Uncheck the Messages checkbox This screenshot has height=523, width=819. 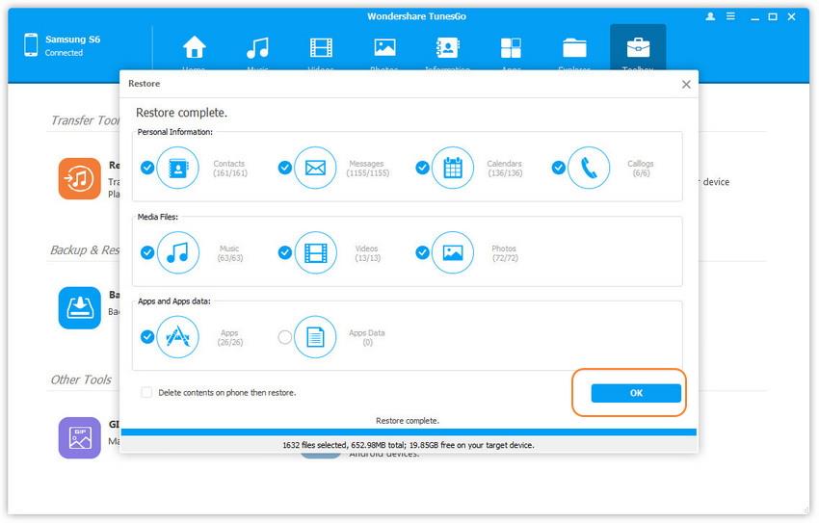pyautogui.click(x=285, y=168)
